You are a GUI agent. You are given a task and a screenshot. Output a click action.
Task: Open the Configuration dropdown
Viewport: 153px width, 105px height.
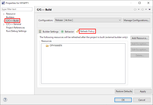click(88, 20)
